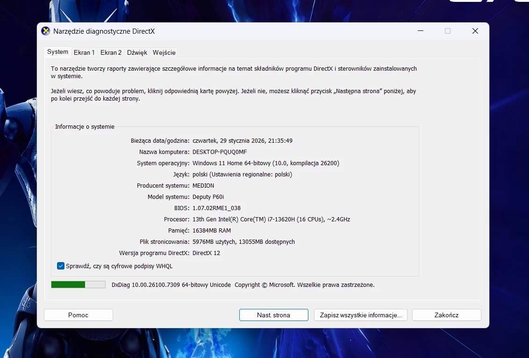
Task: Click Zapisz wszystkie informacje button
Action: 360,315
